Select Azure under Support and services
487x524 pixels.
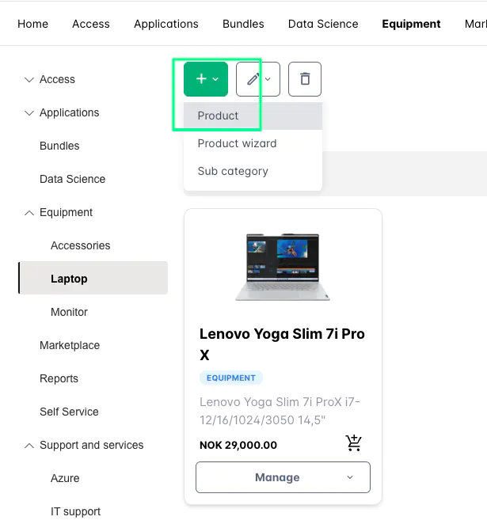click(x=65, y=478)
